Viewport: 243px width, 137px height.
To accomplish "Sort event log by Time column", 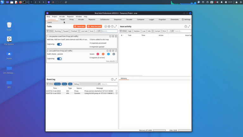I will pos(56,88).
